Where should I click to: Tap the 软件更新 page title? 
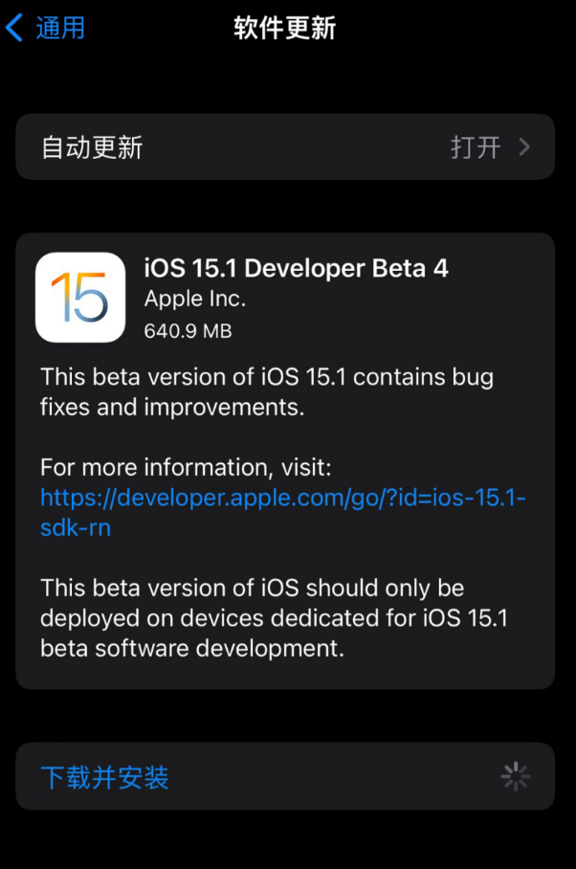285,28
